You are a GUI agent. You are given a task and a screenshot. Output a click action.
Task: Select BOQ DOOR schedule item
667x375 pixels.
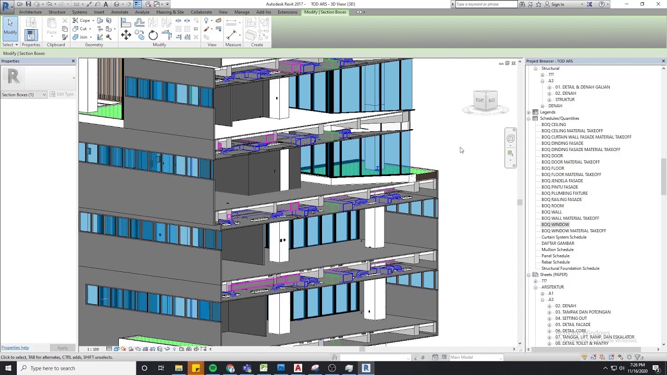pos(552,156)
